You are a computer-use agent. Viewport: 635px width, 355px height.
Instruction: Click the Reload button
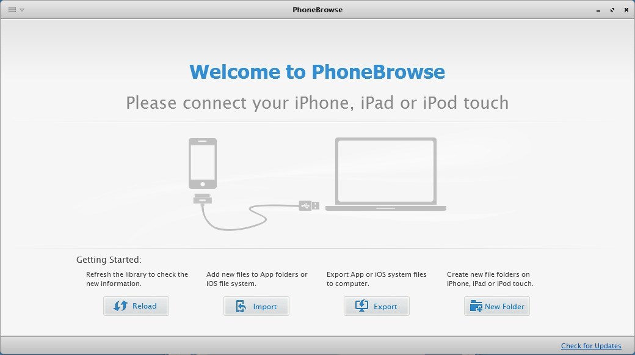pyautogui.click(x=136, y=306)
